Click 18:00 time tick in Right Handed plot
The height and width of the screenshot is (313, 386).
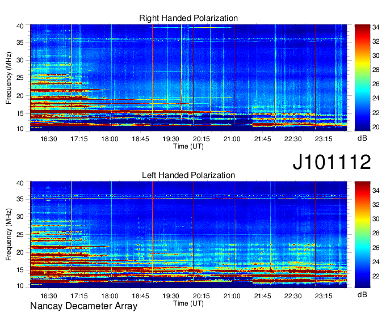tap(110, 139)
